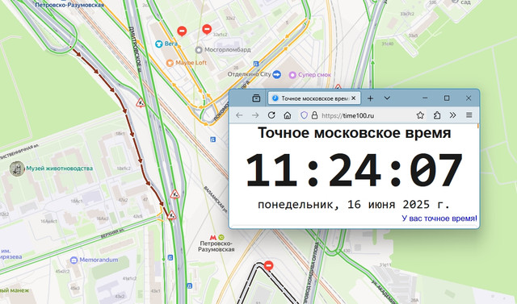Click the browser Back arrow

click(x=239, y=115)
